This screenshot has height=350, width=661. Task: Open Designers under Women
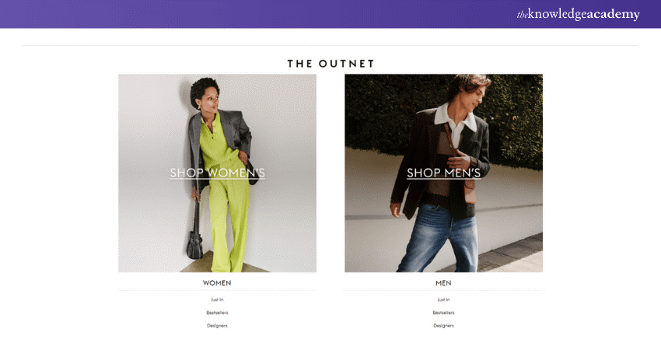click(217, 326)
